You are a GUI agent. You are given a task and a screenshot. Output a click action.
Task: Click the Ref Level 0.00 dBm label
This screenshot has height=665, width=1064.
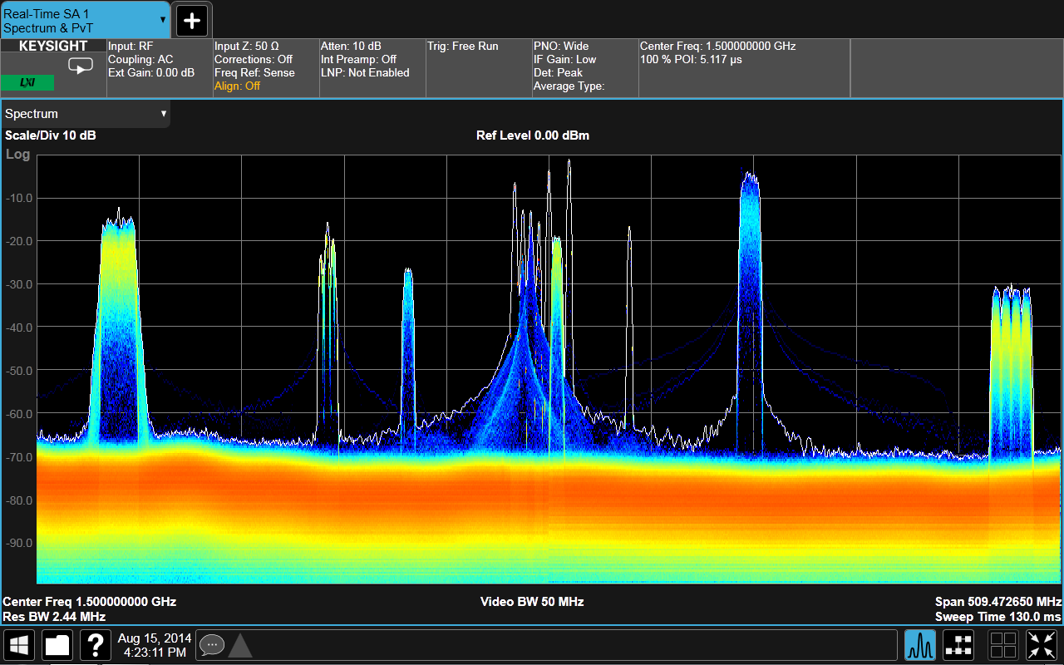[x=532, y=135]
